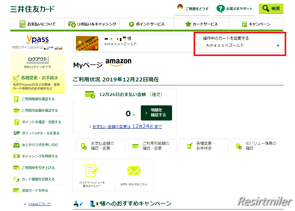295x211 pixels.
Task: Open キャッシングを利用する in the sidebar
Action: pyautogui.click(x=37, y=156)
